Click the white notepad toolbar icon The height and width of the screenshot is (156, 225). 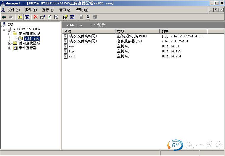point(88,17)
